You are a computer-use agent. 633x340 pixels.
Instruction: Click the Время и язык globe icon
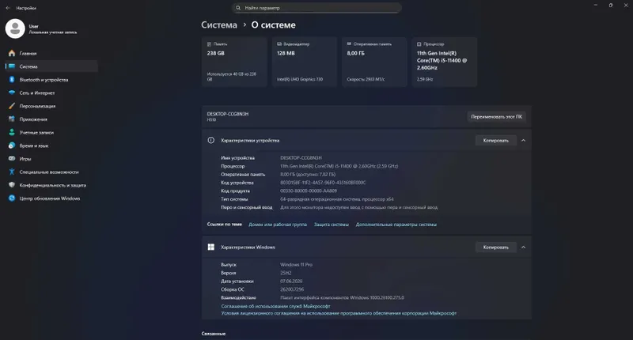click(12, 145)
